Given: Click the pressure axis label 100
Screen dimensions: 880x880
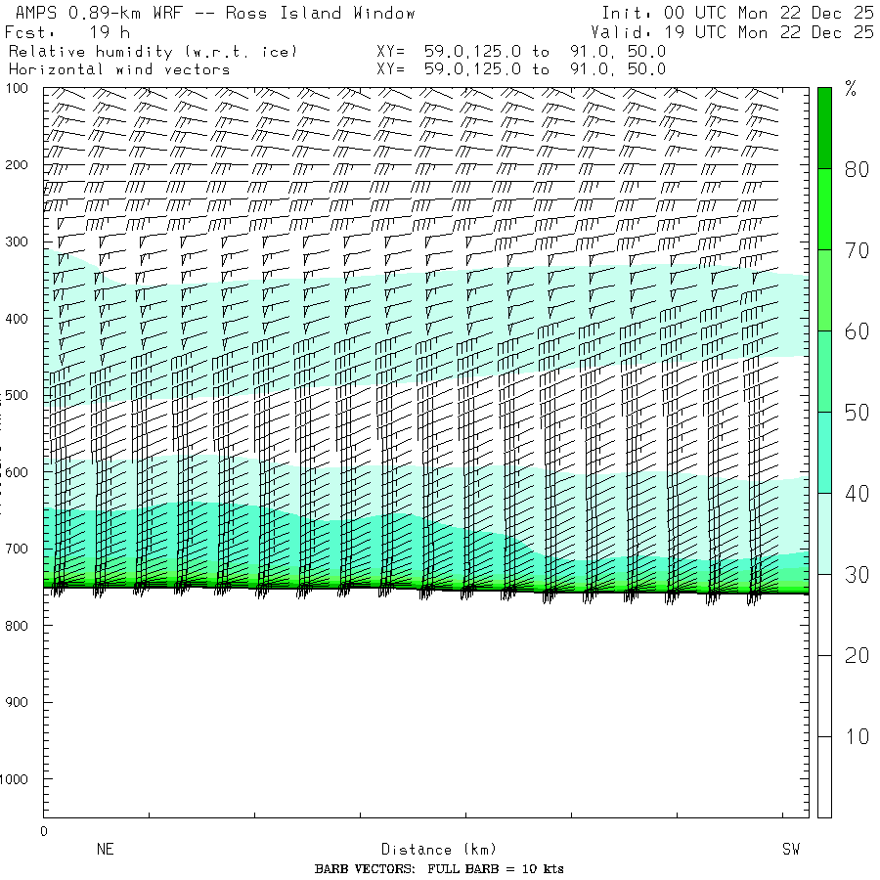Looking at the screenshot, I should pyautogui.click(x=17, y=88).
